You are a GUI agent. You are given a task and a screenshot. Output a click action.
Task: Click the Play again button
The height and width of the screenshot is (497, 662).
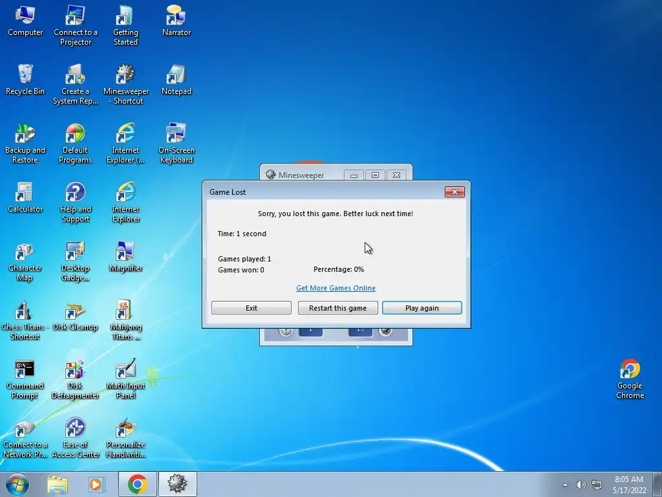click(x=422, y=307)
